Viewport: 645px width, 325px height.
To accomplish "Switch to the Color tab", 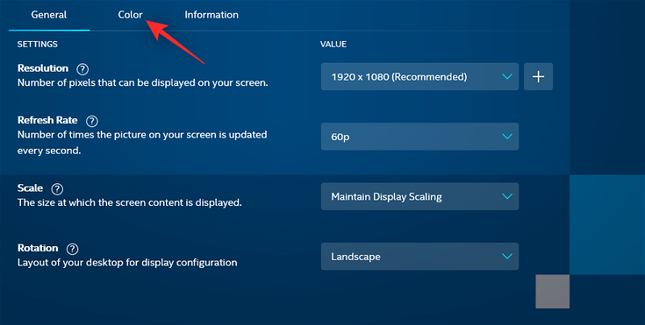I will (130, 14).
